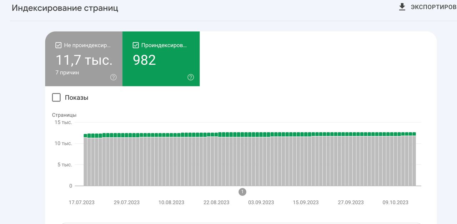Click the first gray bar in the chart
Viewport: 457px width, 224px height.
coord(86,161)
